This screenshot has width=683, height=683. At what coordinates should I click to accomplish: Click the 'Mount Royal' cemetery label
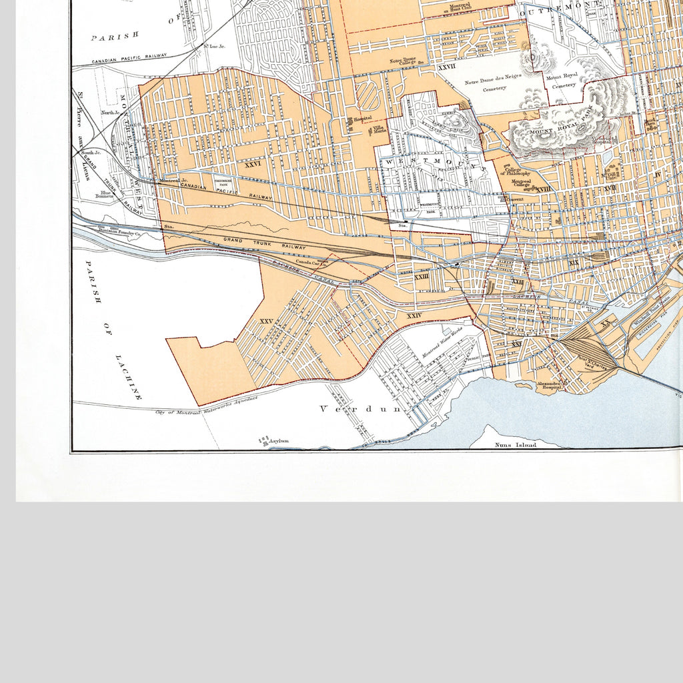coord(562,77)
